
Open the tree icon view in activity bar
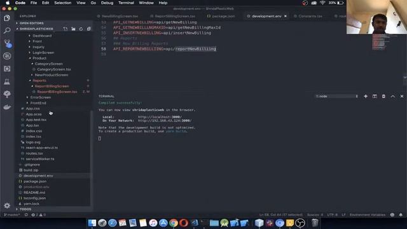pyautogui.click(x=7, y=94)
